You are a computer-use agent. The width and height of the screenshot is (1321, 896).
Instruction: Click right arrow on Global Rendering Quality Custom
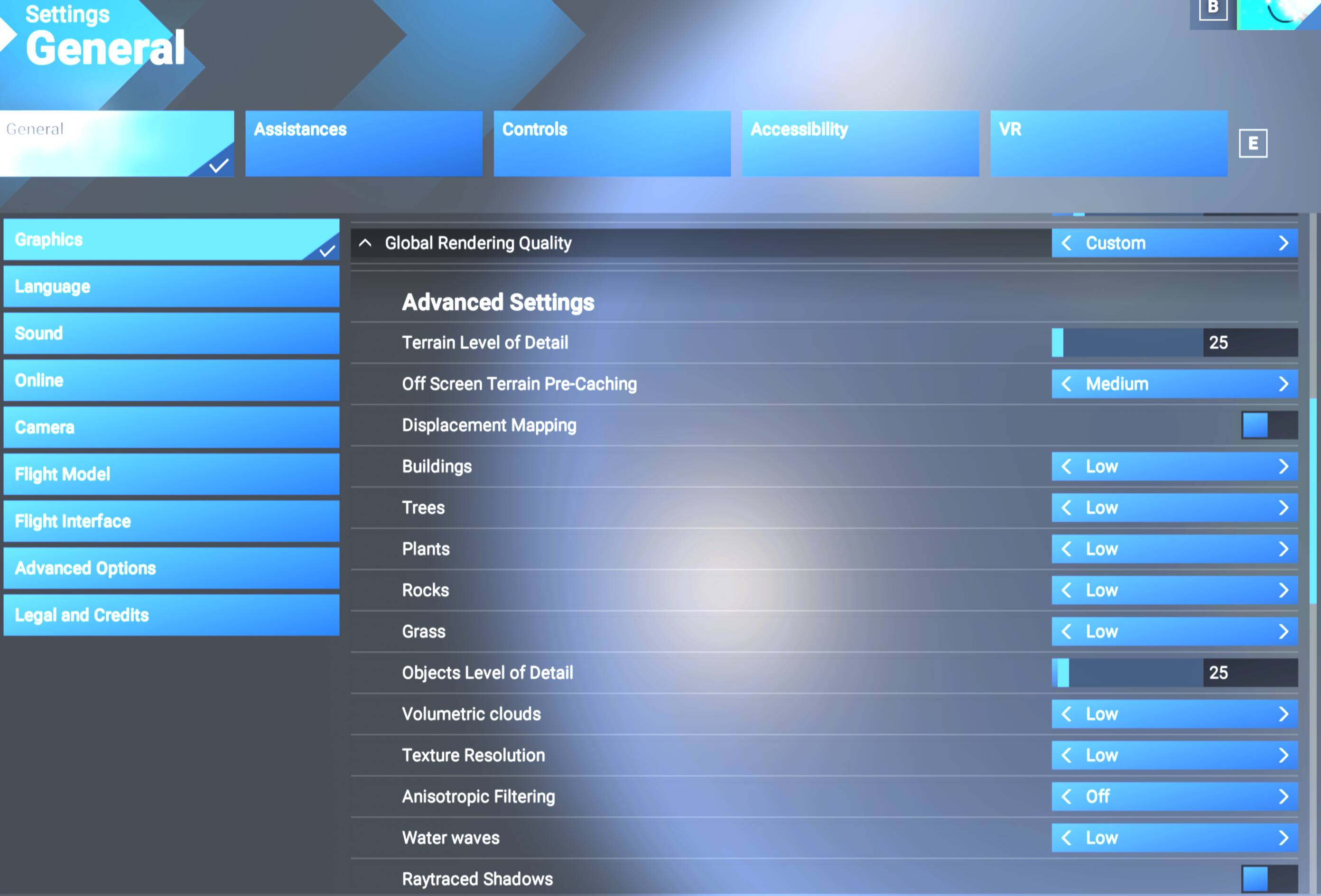pos(1283,243)
